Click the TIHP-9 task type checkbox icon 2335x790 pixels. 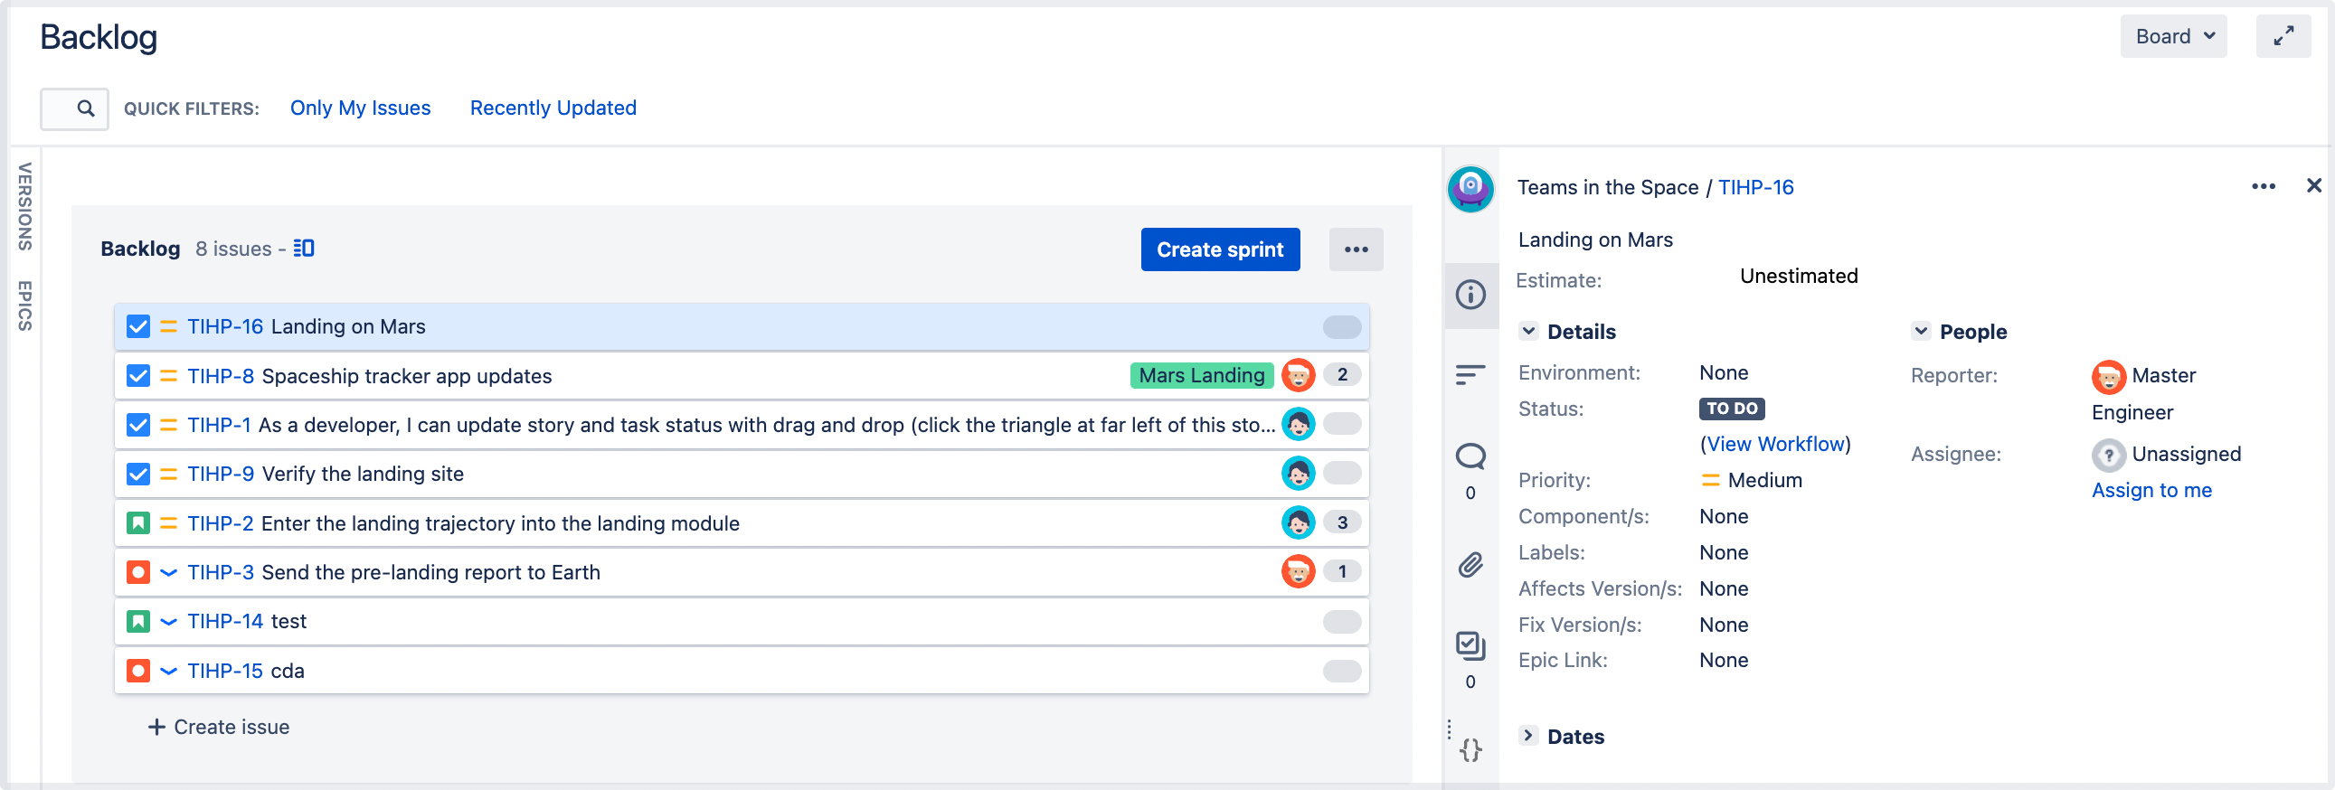coord(137,474)
